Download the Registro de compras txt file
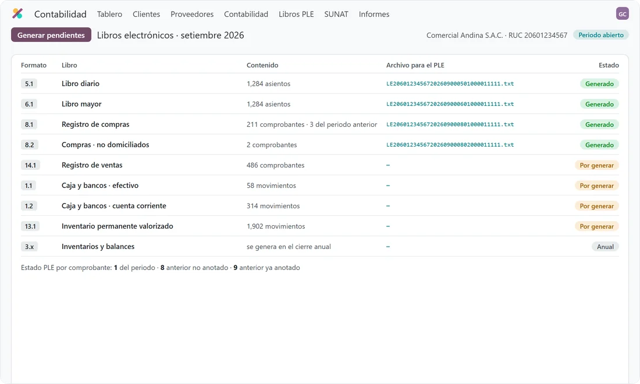 tap(450, 125)
